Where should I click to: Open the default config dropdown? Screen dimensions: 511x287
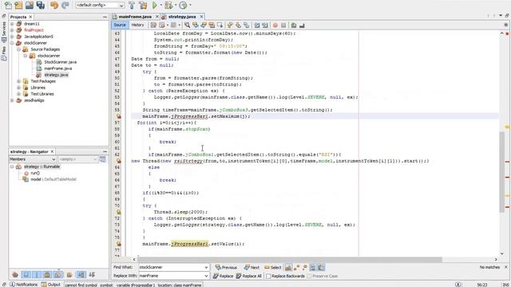click(100, 6)
